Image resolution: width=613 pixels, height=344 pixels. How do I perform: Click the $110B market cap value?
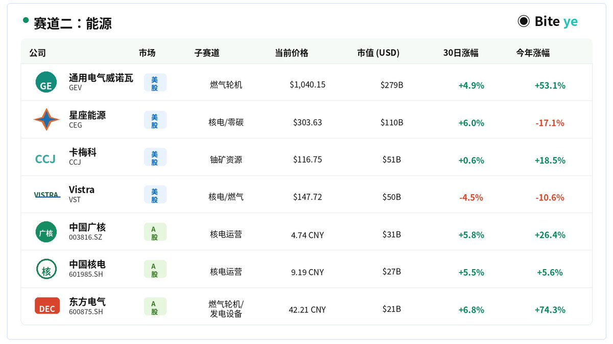pos(392,122)
